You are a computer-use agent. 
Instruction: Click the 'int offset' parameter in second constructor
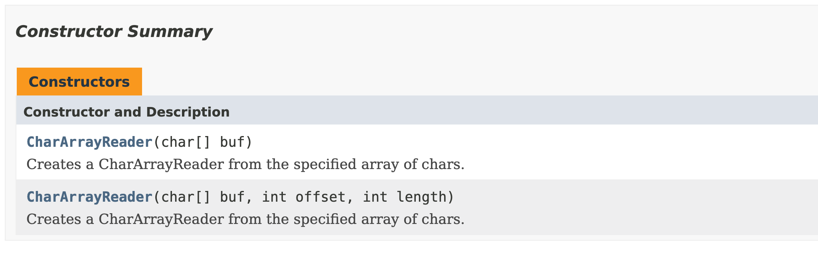point(304,197)
